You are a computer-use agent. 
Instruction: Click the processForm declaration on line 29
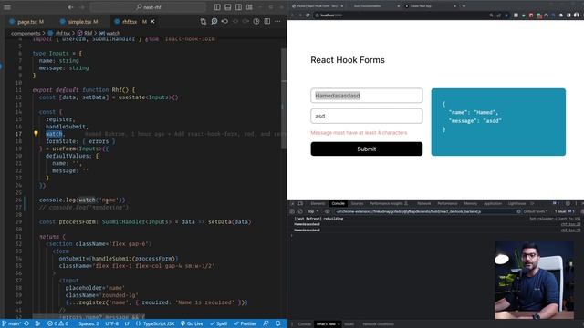[x=145, y=222]
